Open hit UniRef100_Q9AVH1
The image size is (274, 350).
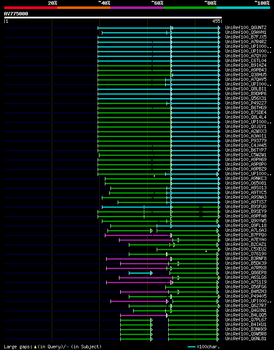(246, 32)
